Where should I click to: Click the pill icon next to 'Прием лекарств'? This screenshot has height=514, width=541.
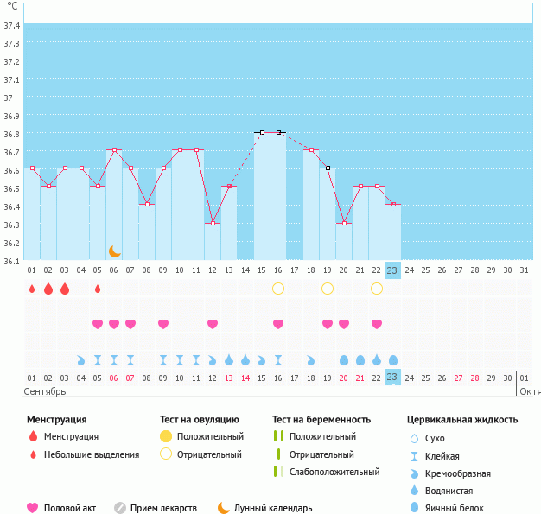tap(120, 508)
